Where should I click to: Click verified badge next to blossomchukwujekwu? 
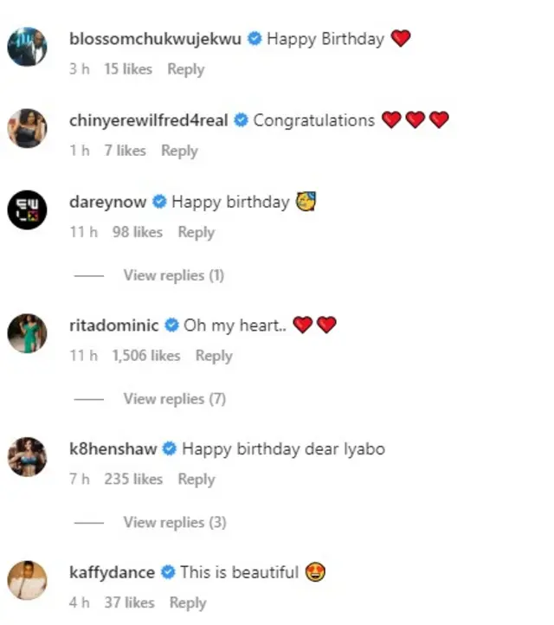coord(254,39)
